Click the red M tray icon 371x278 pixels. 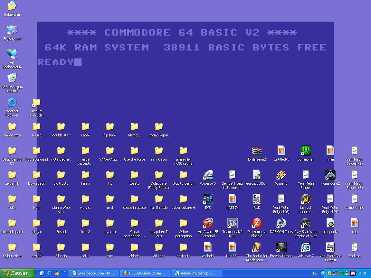(x=353, y=273)
